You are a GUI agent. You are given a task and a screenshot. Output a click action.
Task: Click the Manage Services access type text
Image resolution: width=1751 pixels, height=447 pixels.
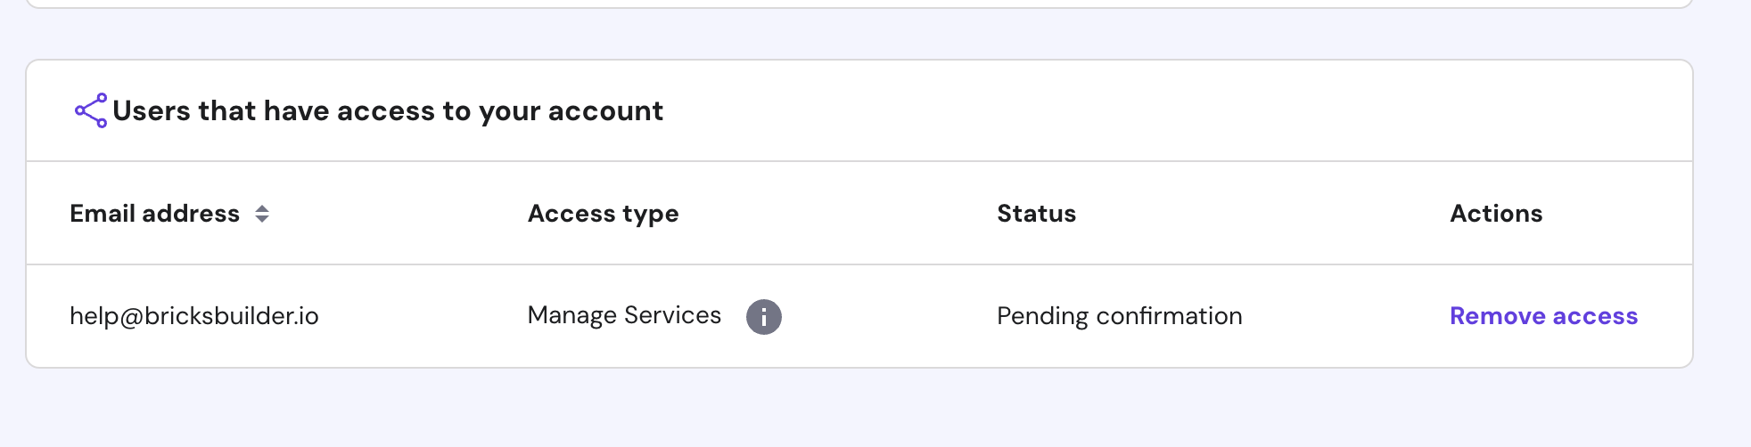click(x=624, y=315)
